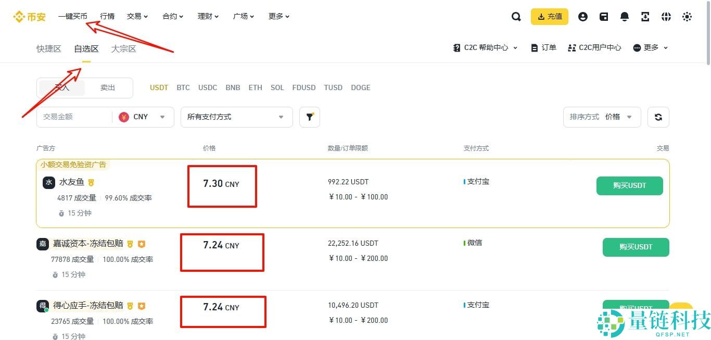Open the wallet icon in the header
Screen dimensions: 711x340
point(603,16)
